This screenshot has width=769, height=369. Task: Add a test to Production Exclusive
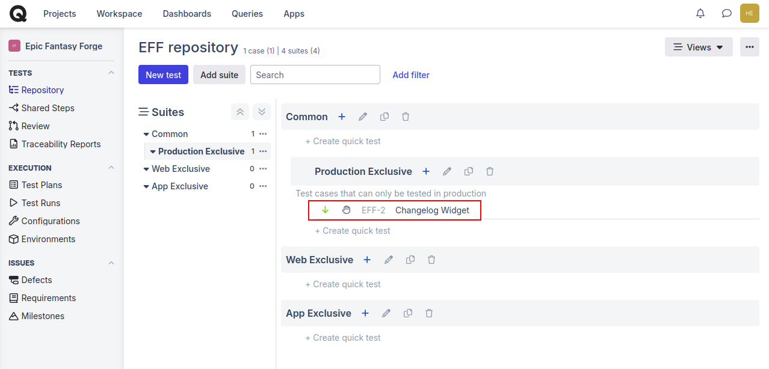[x=426, y=171]
